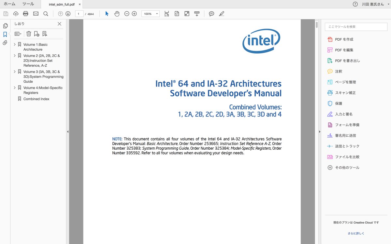Click the page number input field

(79, 14)
